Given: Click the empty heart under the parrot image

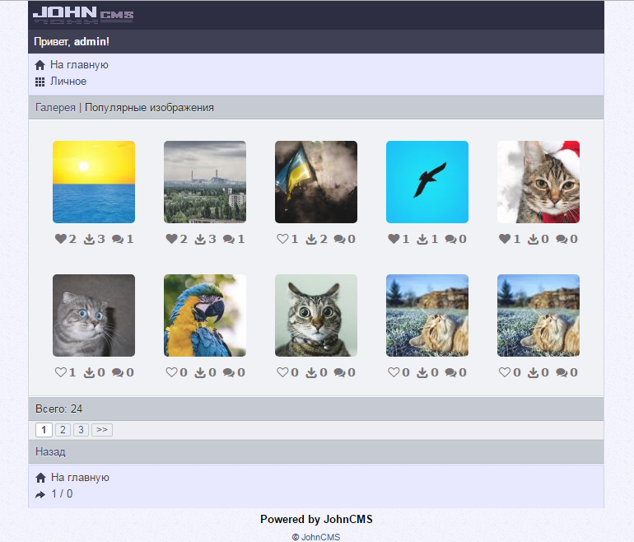Looking at the screenshot, I should [x=171, y=372].
